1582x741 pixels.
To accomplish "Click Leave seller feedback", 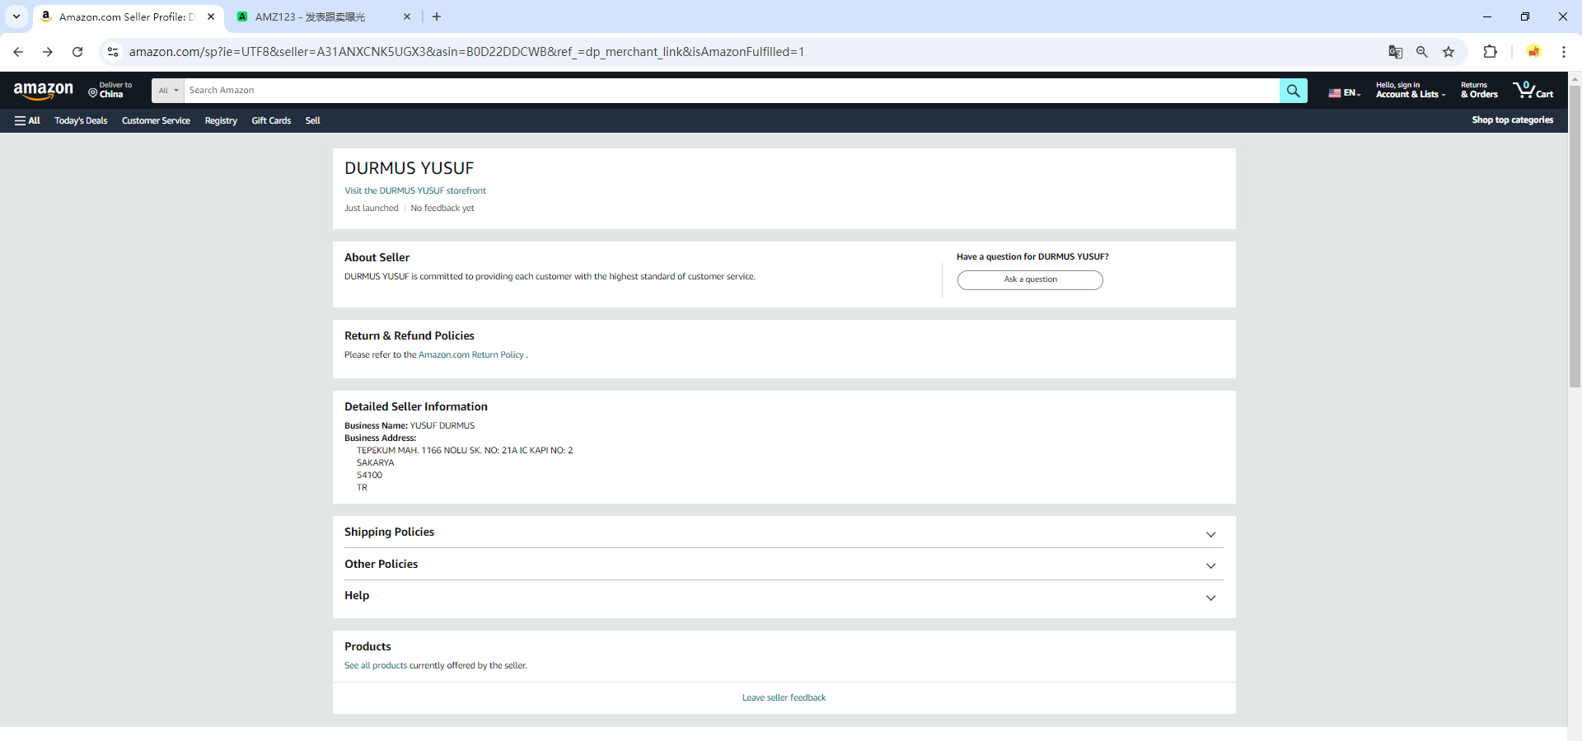I will (784, 698).
